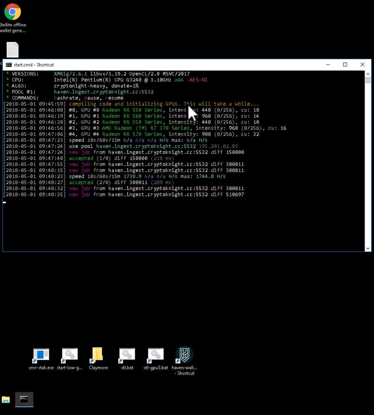Image resolution: width=374 pixels, height=415 pixels.
Task: Click the pool address in the POOL #1 line
Action: point(104,92)
